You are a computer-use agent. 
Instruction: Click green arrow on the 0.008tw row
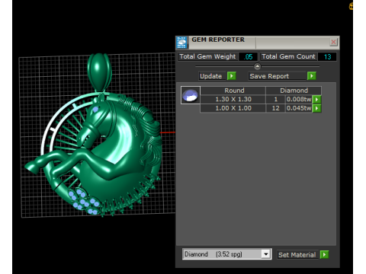pos(316,100)
